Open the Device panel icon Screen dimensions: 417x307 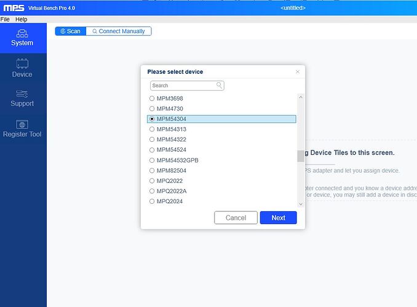tap(22, 64)
